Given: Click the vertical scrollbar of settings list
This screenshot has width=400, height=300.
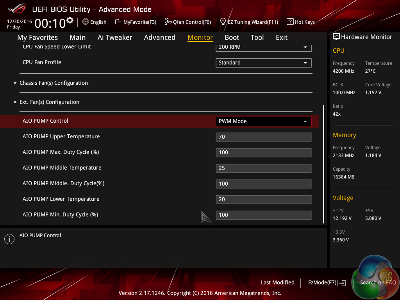Looking at the screenshot, I should pos(324,164).
